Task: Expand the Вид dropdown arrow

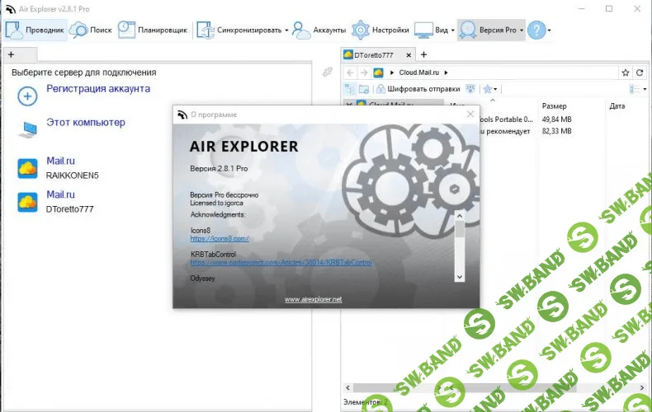Action: (x=453, y=30)
